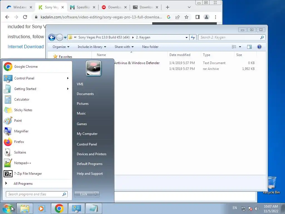Open shutdown options arrow next to Lock

pyautogui.click(x=96, y=194)
